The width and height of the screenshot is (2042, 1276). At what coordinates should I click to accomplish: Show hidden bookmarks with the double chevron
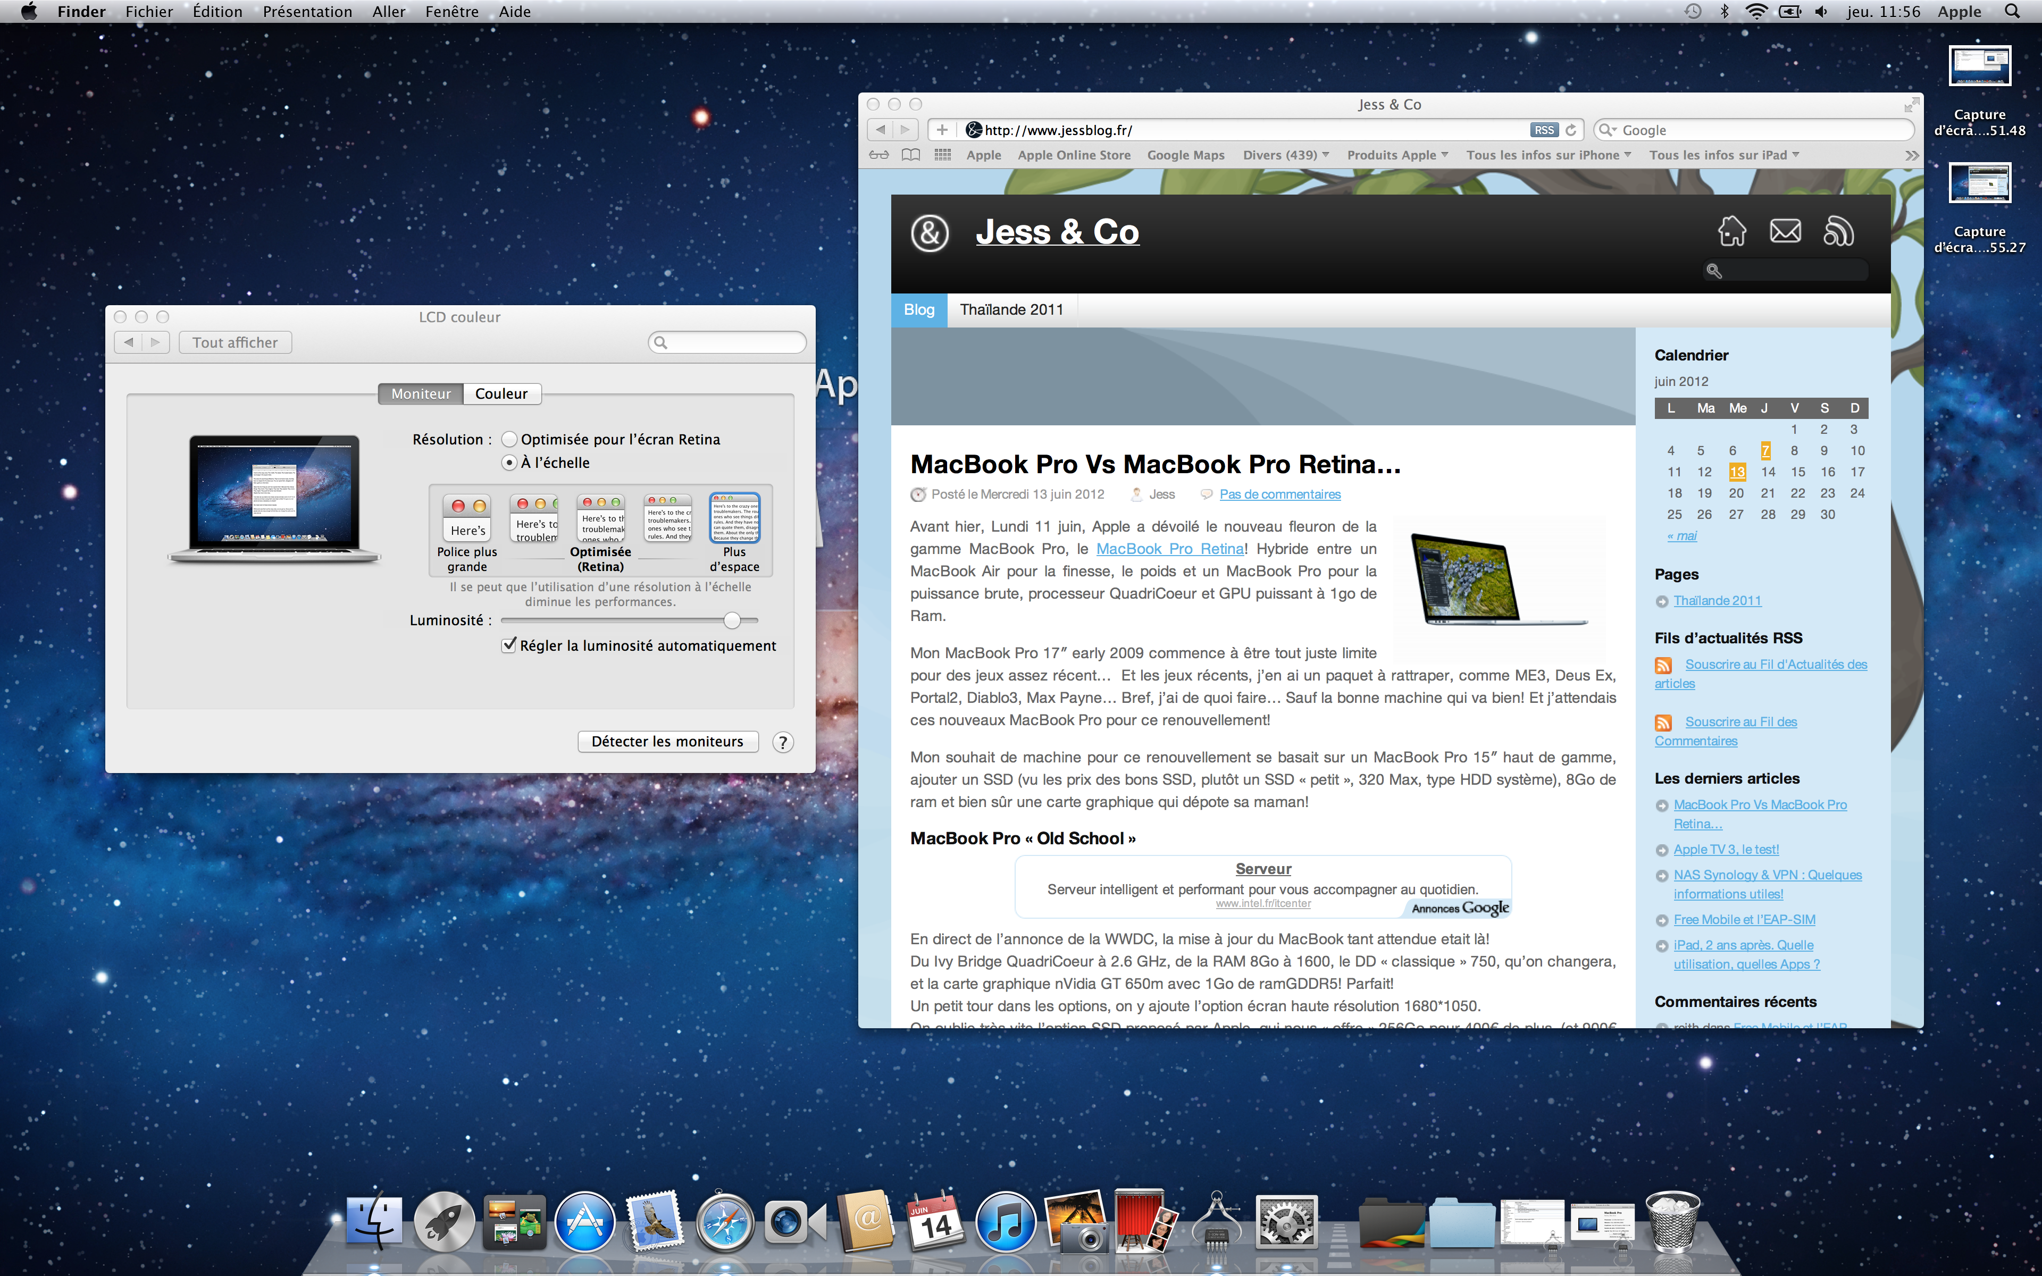[1911, 155]
